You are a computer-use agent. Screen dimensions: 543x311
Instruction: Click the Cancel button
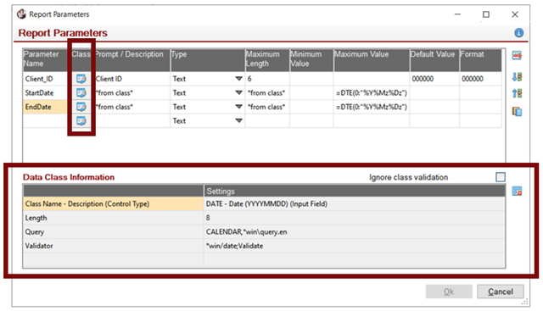(501, 292)
